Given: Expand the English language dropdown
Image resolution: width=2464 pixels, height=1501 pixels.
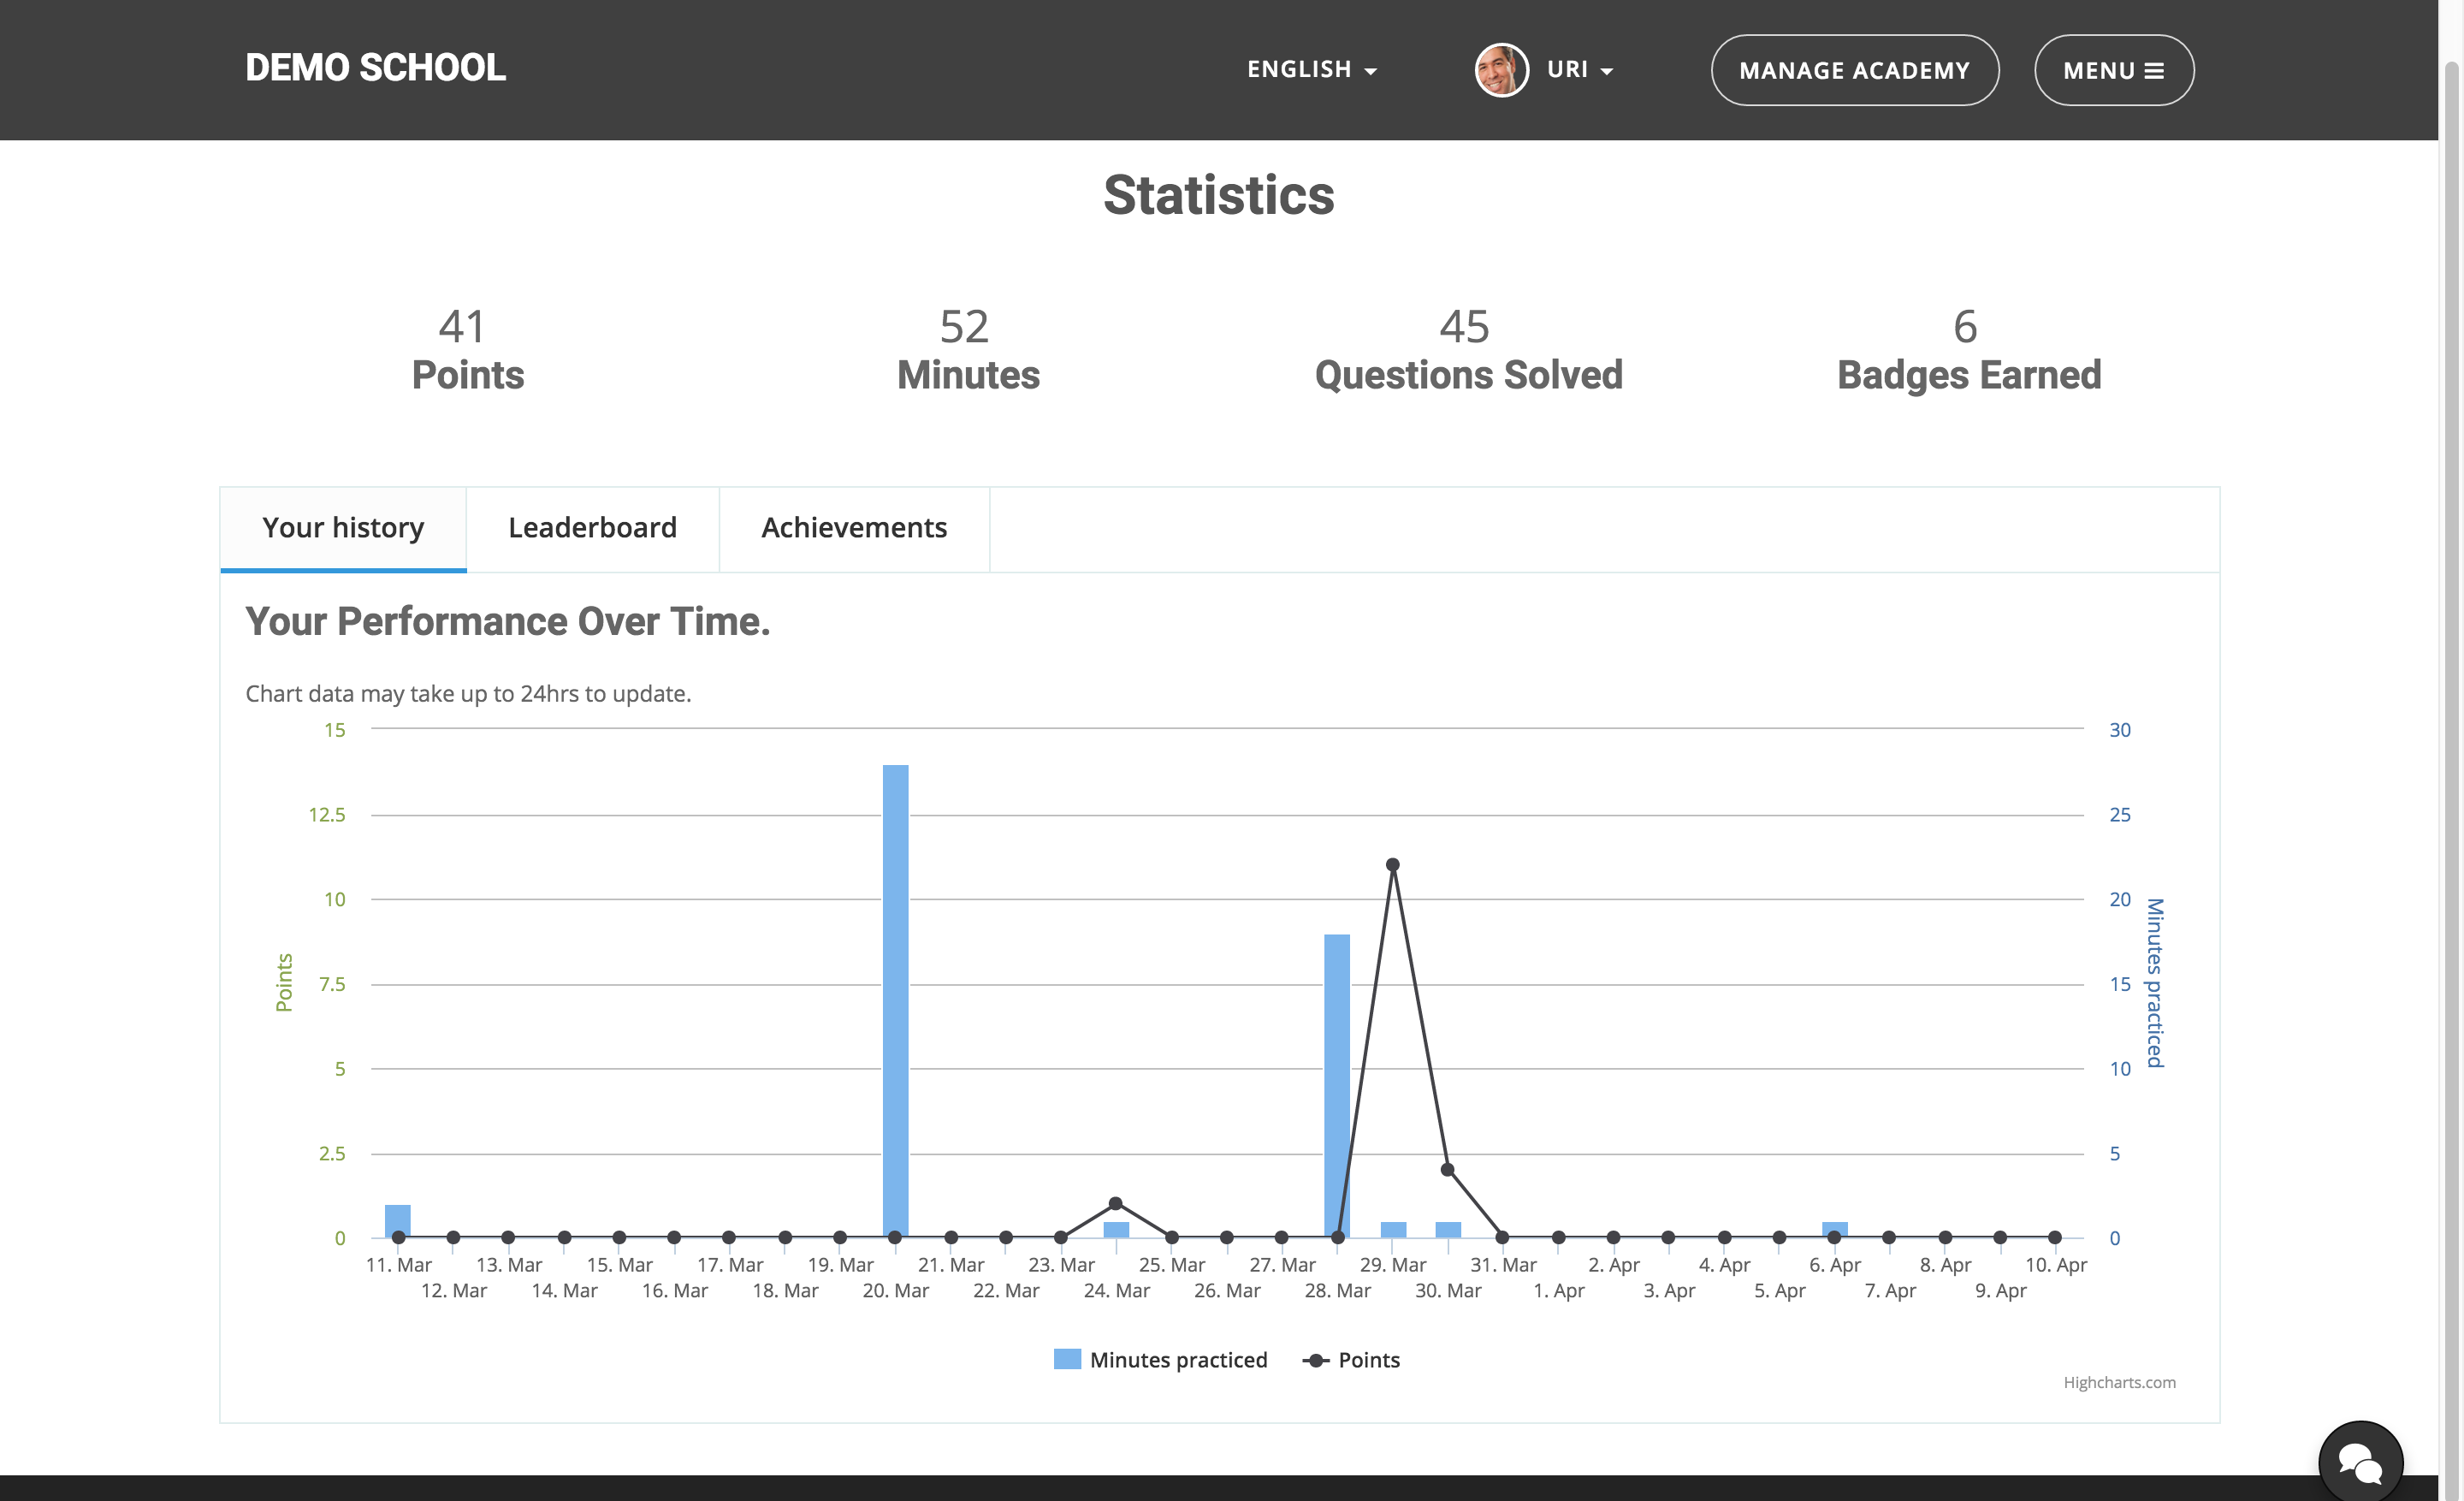Looking at the screenshot, I should pos(1312,70).
